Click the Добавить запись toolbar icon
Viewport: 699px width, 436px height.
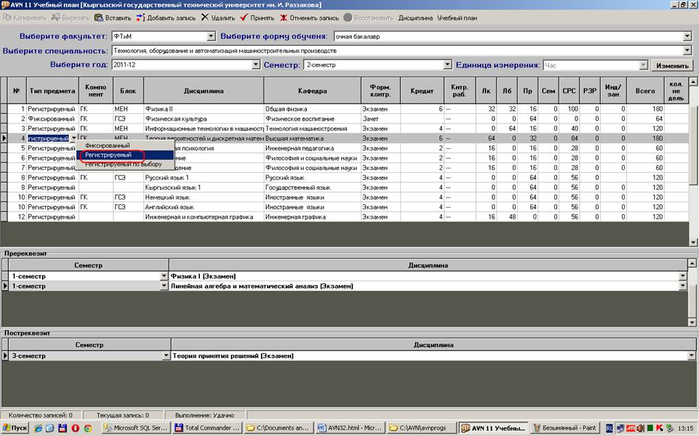(141, 18)
